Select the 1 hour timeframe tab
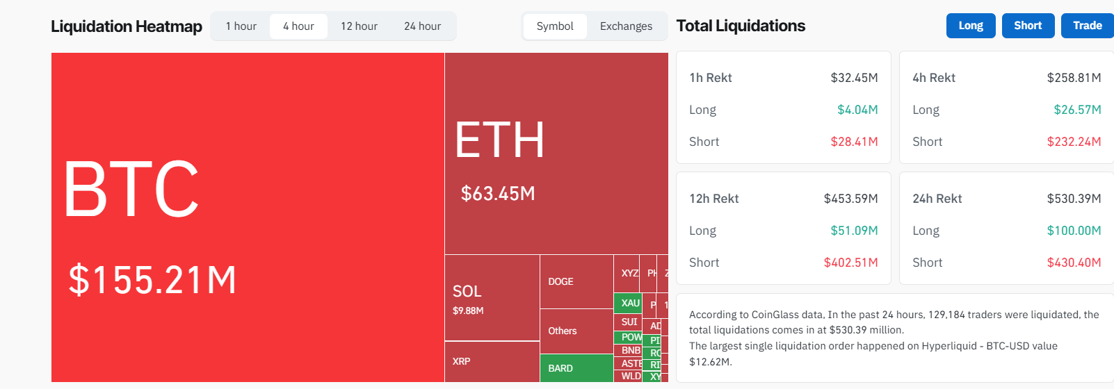 pyautogui.click(x=241, y=26)
